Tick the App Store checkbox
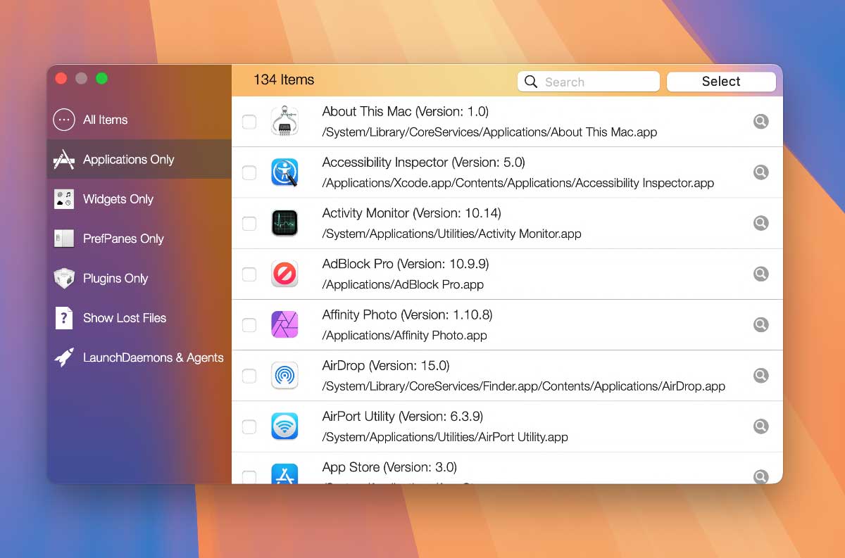This screenshot has height=558, width=845. tap(249, 476)
